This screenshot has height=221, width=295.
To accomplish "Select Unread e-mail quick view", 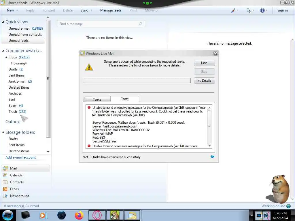I will coord(26,28).
